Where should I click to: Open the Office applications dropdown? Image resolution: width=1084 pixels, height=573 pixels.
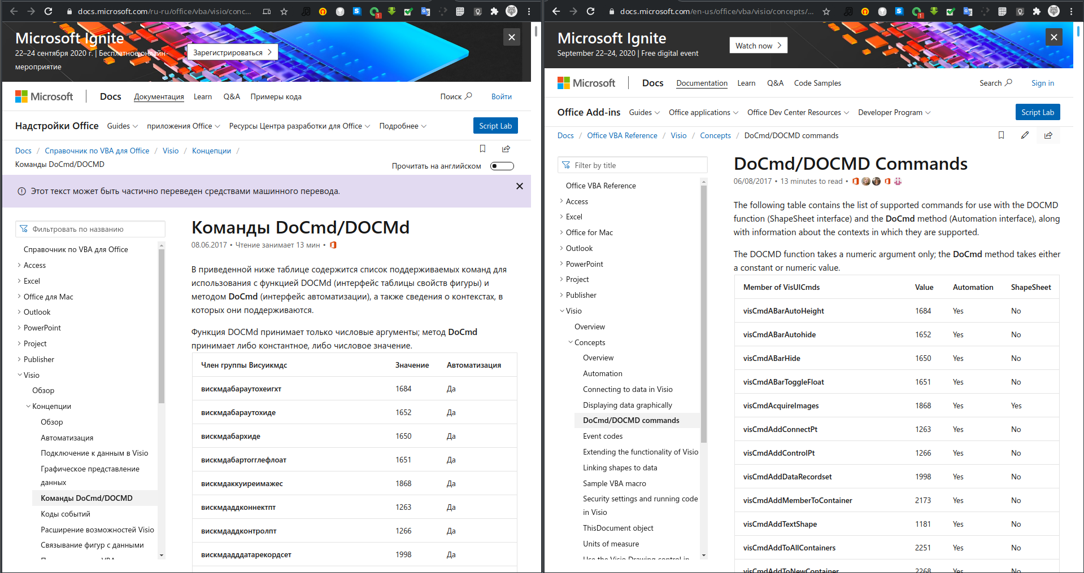(x=703, y=112)
